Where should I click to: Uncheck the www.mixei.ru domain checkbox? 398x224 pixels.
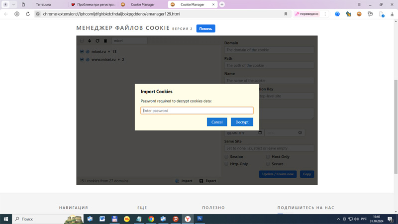pos(82,60)
